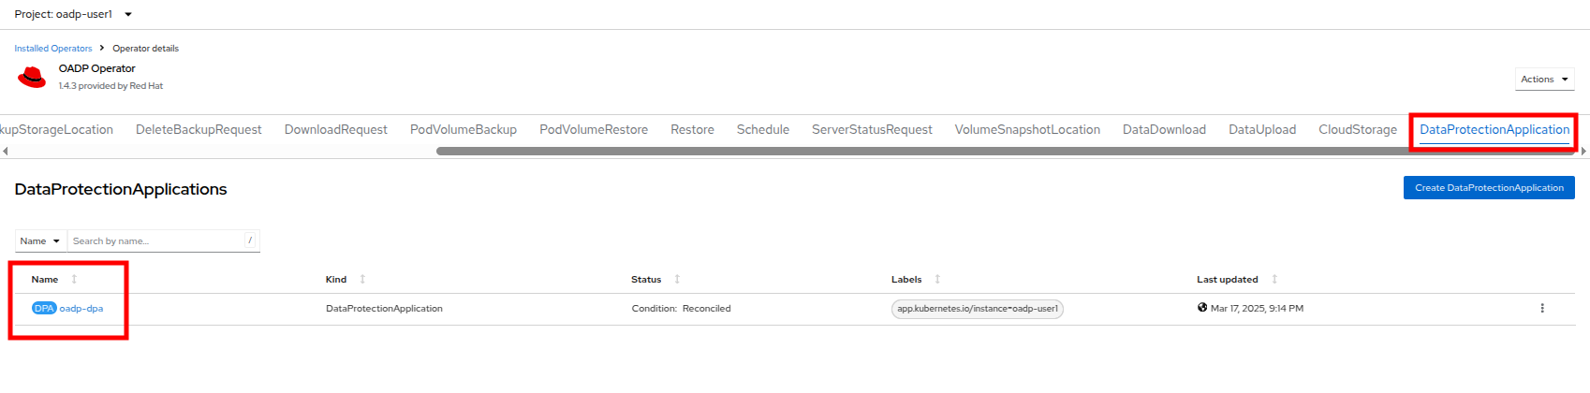Go to Installed Operators breadcrumb link

53,48
